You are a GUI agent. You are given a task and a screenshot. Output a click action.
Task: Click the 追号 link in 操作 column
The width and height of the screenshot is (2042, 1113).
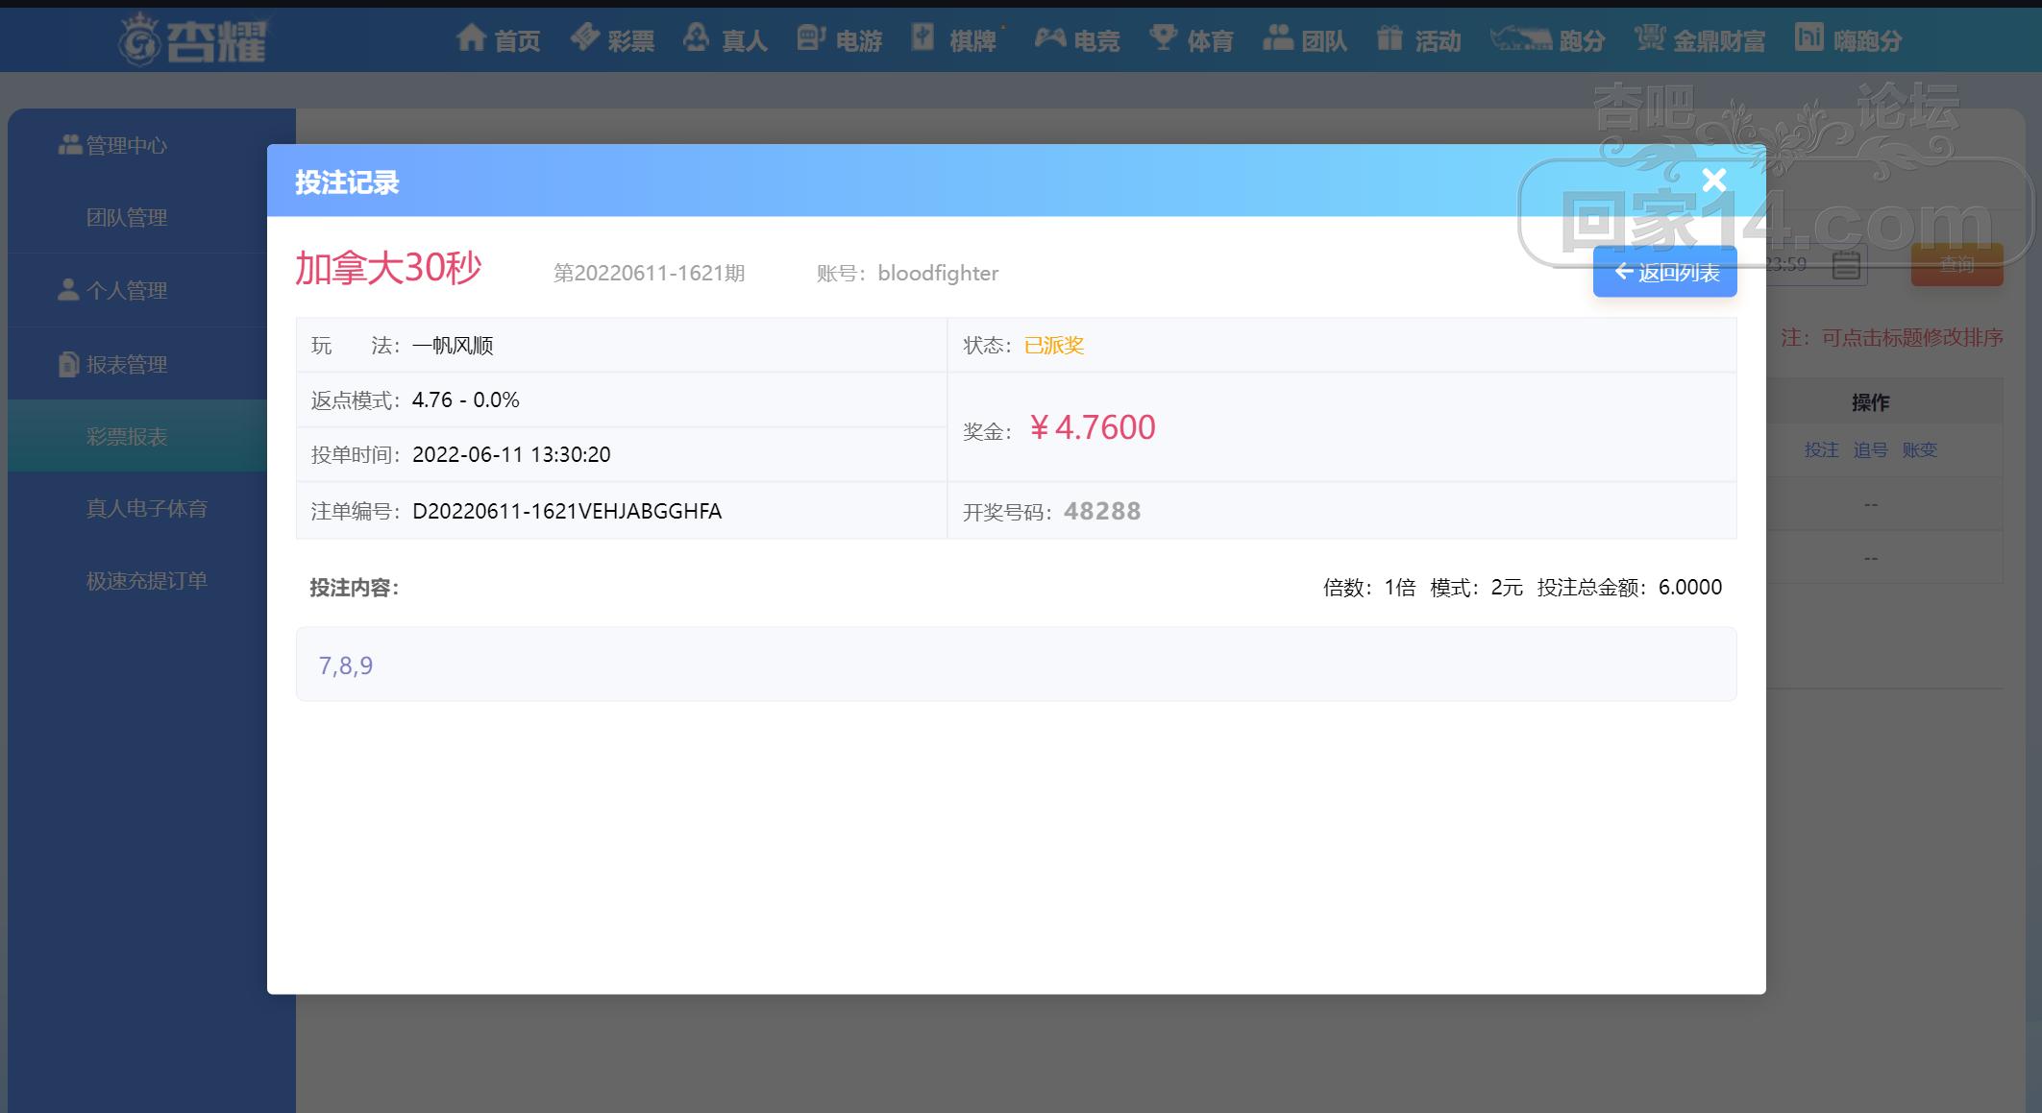coord(1870,450)
